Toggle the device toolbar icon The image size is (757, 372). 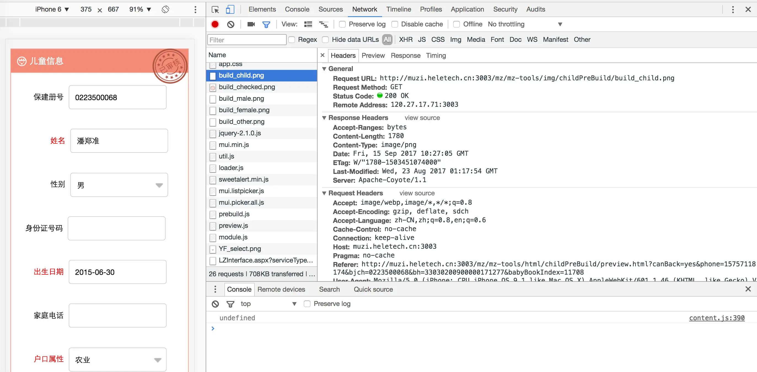pos(230,9)
